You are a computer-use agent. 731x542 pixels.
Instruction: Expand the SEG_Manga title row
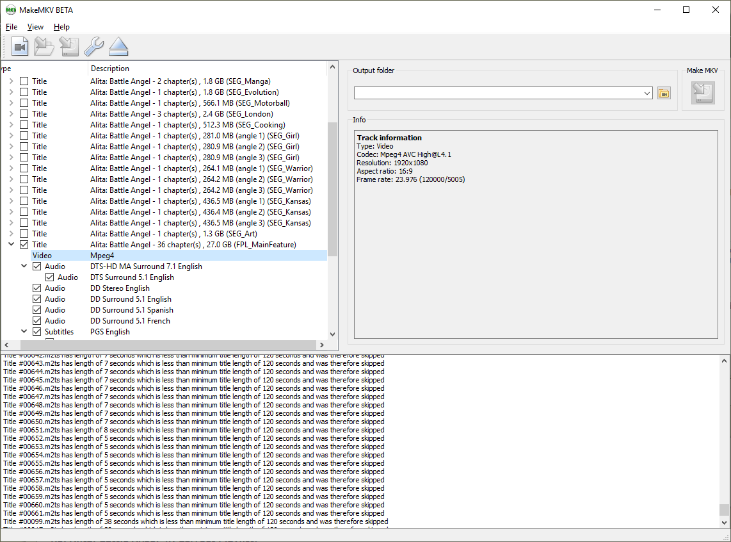(x=11, y=81)
